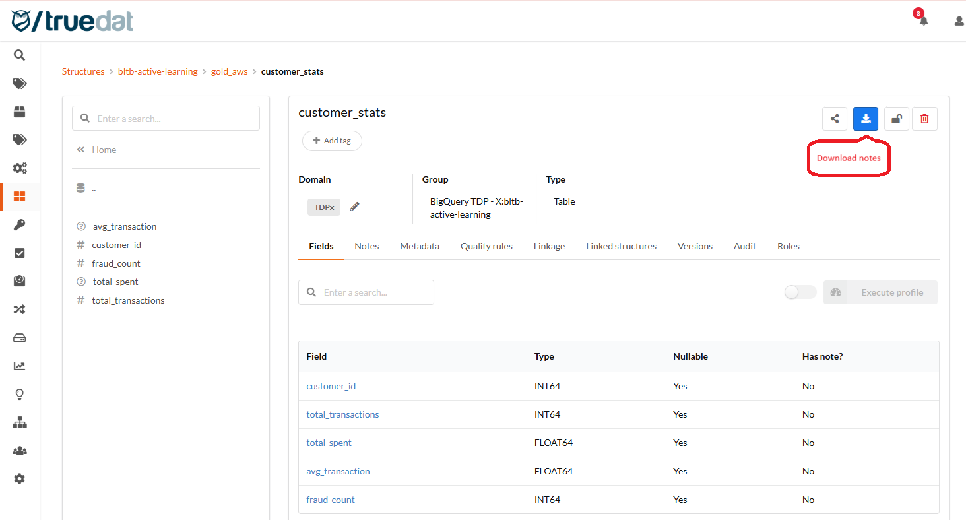Click the unlock padlock icon

point(896,119)
